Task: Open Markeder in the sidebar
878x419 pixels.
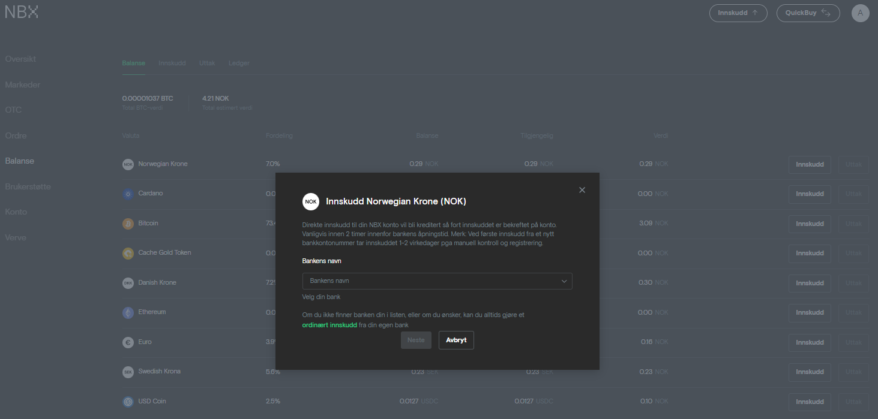Action: [x=23, y=85]
